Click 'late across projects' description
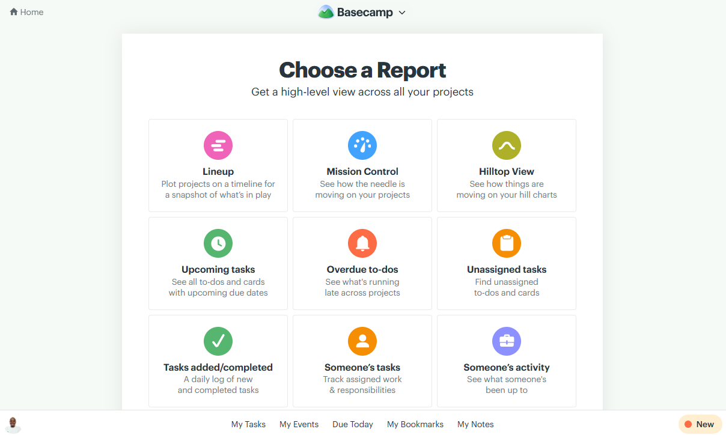The width and height of the screenshot is (726, 435). point(362,293)
